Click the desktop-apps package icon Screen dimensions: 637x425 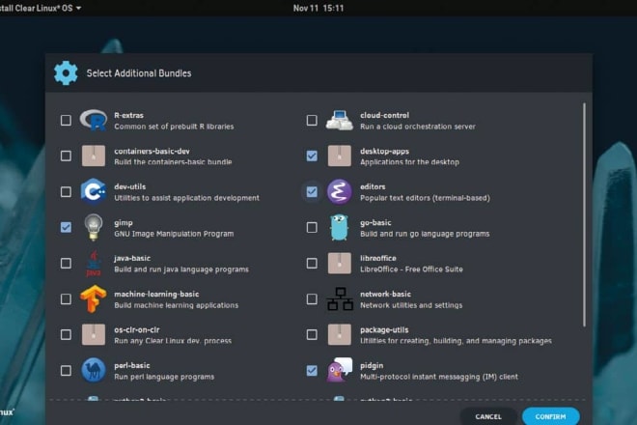tap(340, 156)
